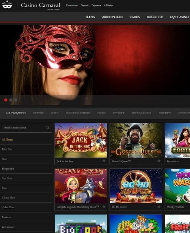Image resolution: width=190 pixels, height=233 pixels.
Task: Open the Slots menu item
Action: (90, 17)
